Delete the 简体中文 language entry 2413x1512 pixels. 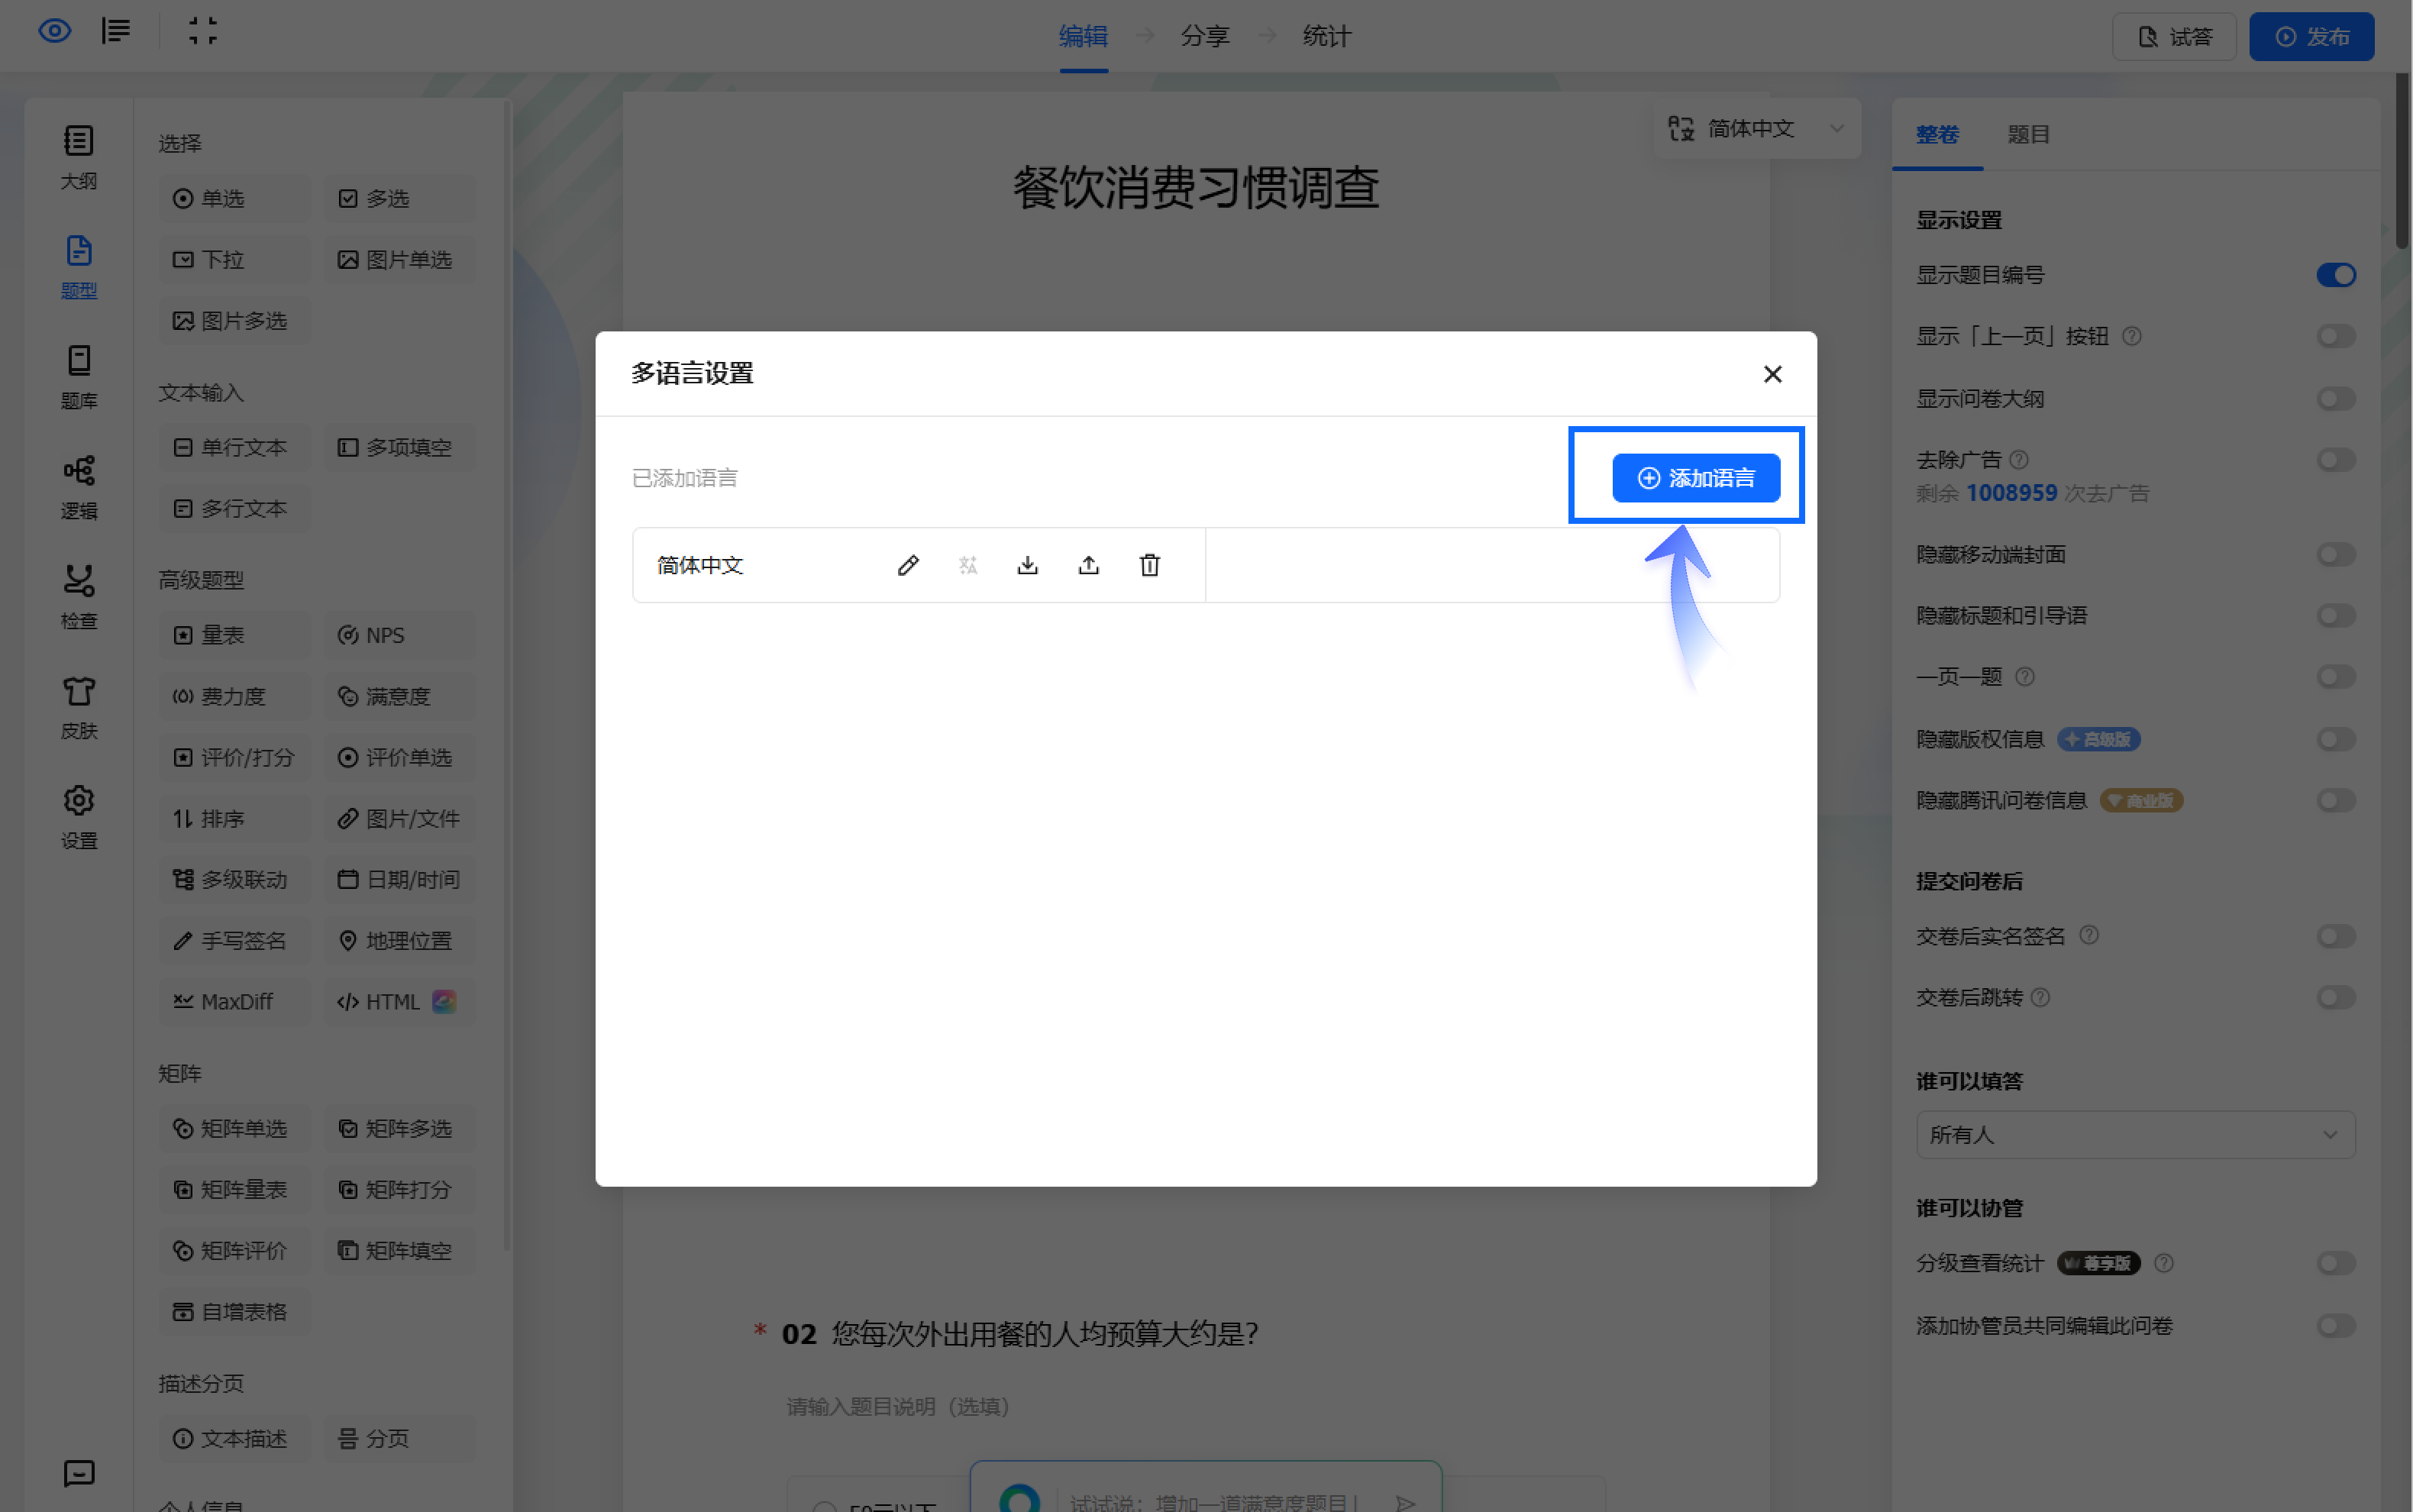1150,565
